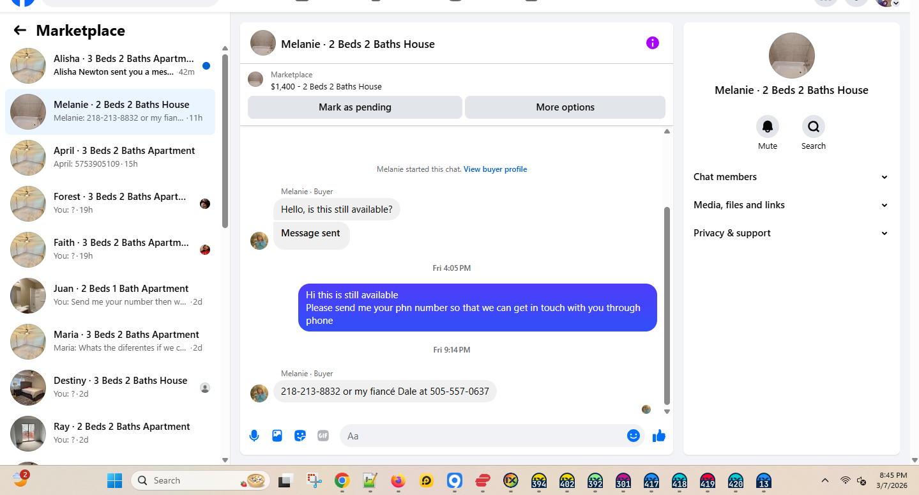Image resolution: width=919 pixels, height=495 pixels.
Task: Click the seen-receipt avatar under last message
Action: [x=646, y=409]
